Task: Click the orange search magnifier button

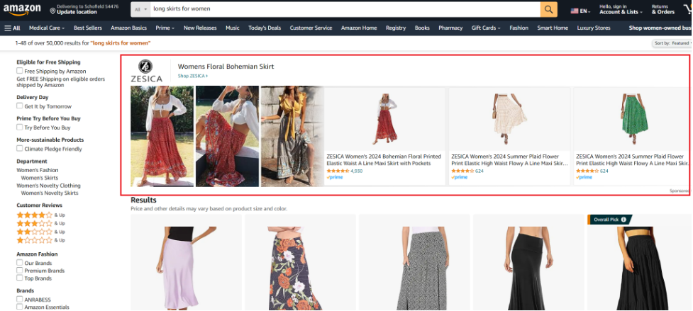Action: click(548, 9)
